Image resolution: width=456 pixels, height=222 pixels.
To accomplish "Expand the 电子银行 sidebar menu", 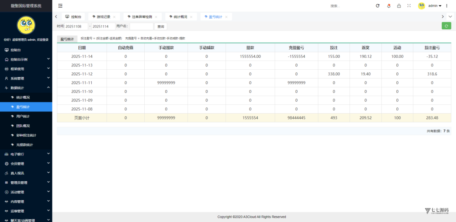I will tap(26, 154).
